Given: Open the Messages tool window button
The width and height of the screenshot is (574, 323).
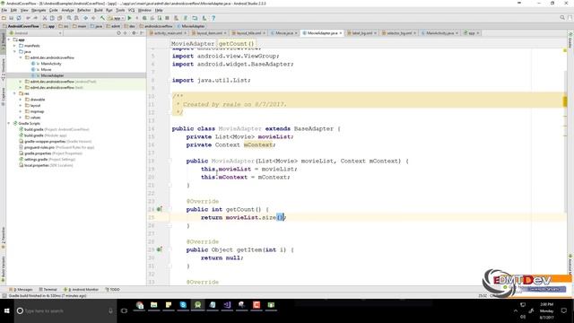Looking at the screenshot, I should [x=22, y=289].
